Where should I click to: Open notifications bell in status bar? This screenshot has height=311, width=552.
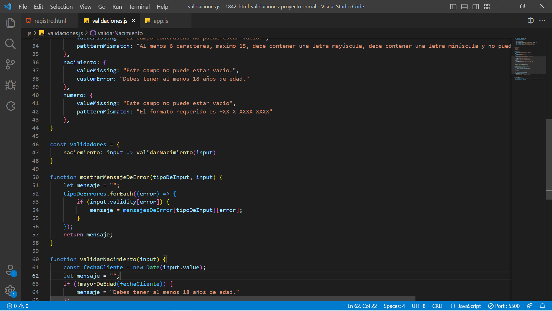(543, 306)
